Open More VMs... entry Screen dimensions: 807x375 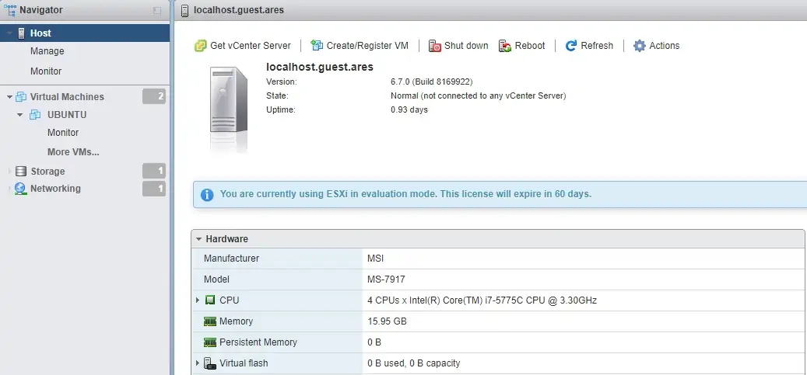pos(73,151)
